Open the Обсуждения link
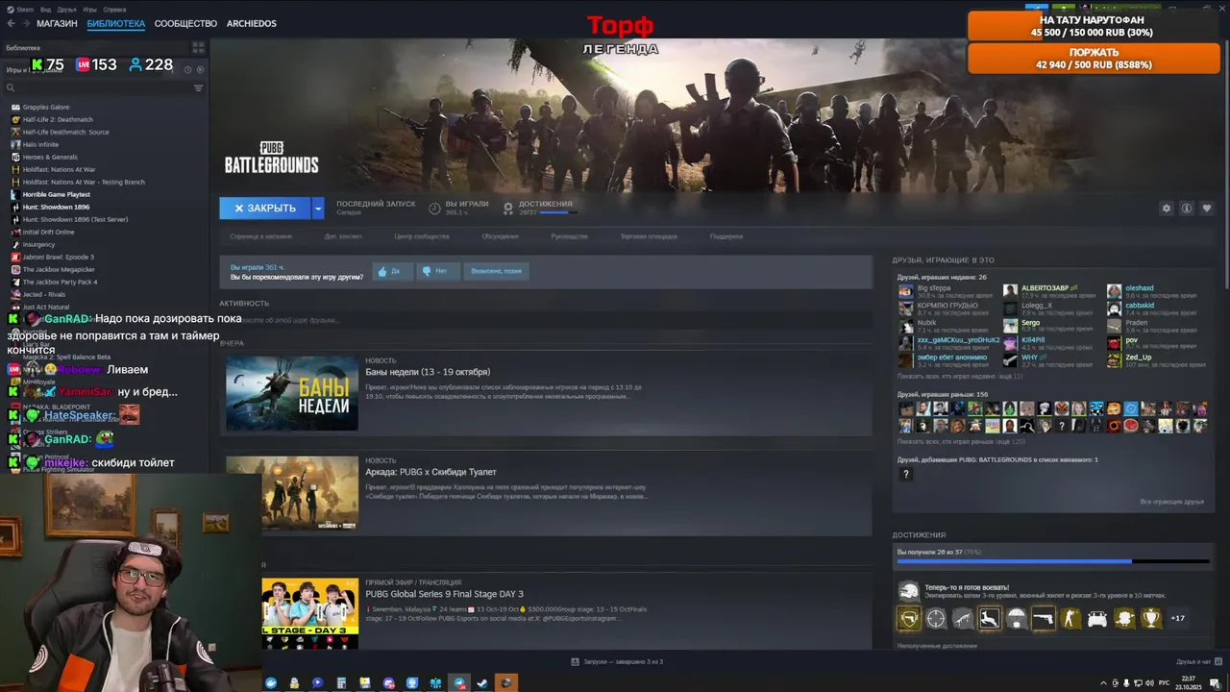The image size is (1230, 692). 501,236
